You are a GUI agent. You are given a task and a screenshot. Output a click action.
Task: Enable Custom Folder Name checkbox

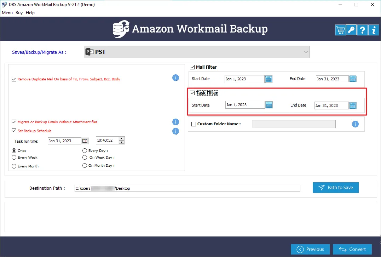[x=194, y=124]
